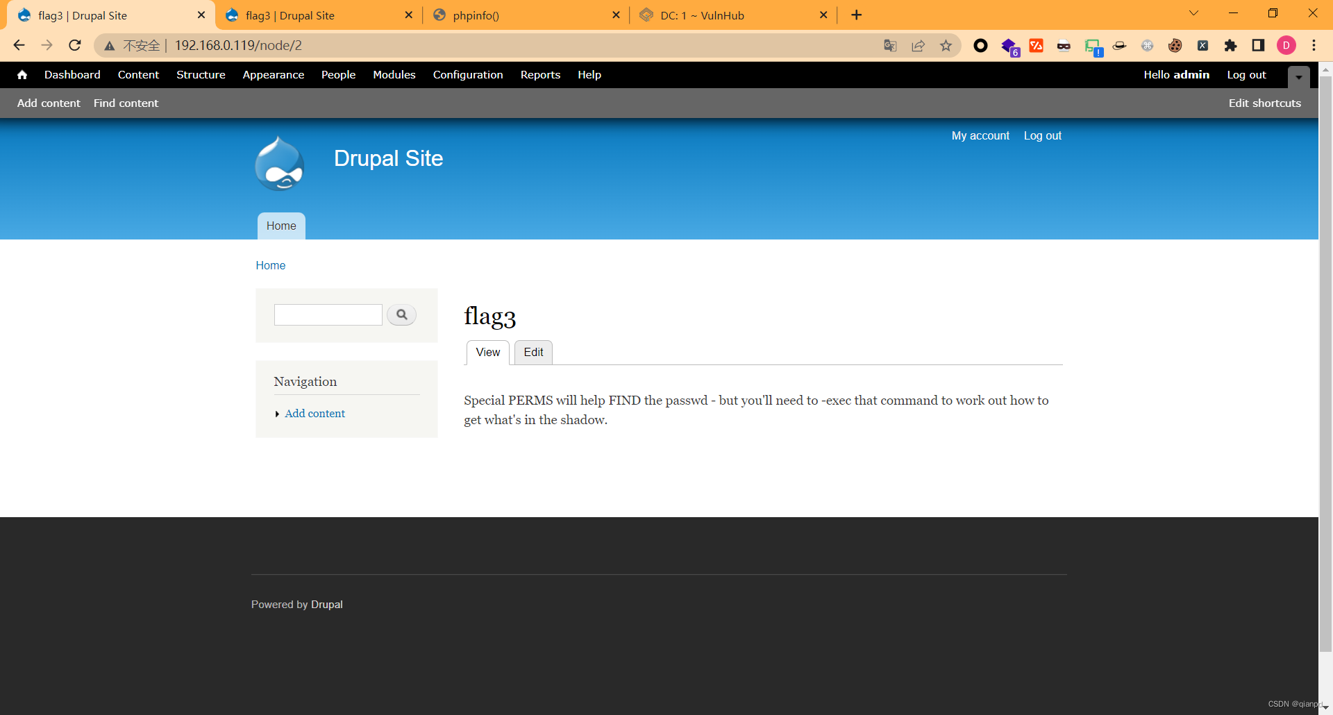The image size is (1333, 715).
Task: Go back with browser back arrow
Action: pos(19,45)
